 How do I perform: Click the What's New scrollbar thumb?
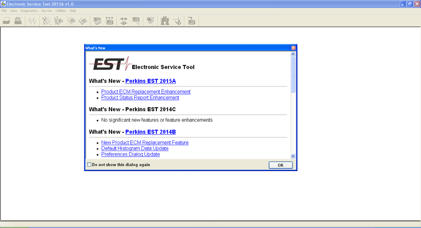tap(293, 75)
